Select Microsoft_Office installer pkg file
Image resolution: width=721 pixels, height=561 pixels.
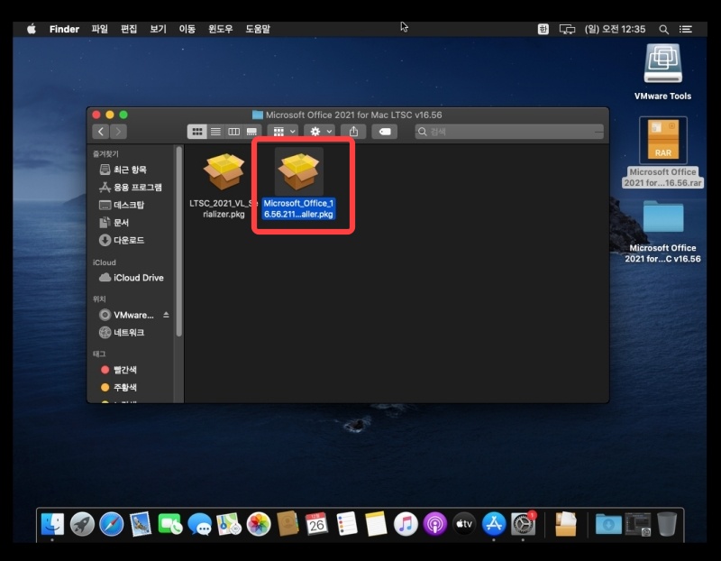coord(298,184)
